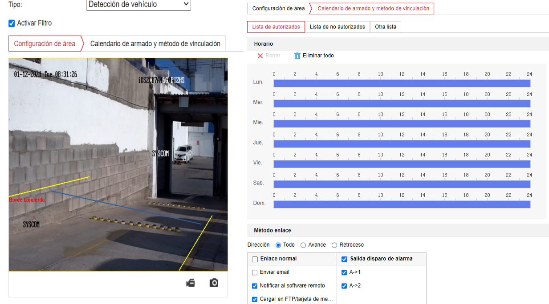This screenshot has width=549, height=304.
Task: Click the Tipo: label
Action: pyautogui.click(x=15, y=4)
